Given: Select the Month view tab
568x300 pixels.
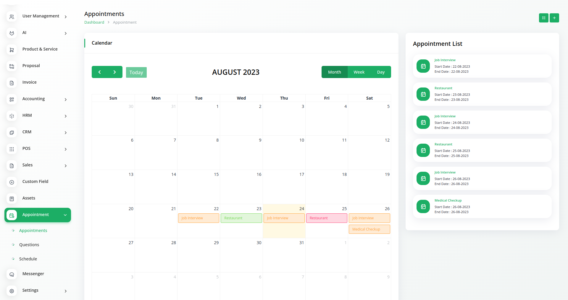Looking at the screenshot, I should pyautogui.click(x=334, y=72).
